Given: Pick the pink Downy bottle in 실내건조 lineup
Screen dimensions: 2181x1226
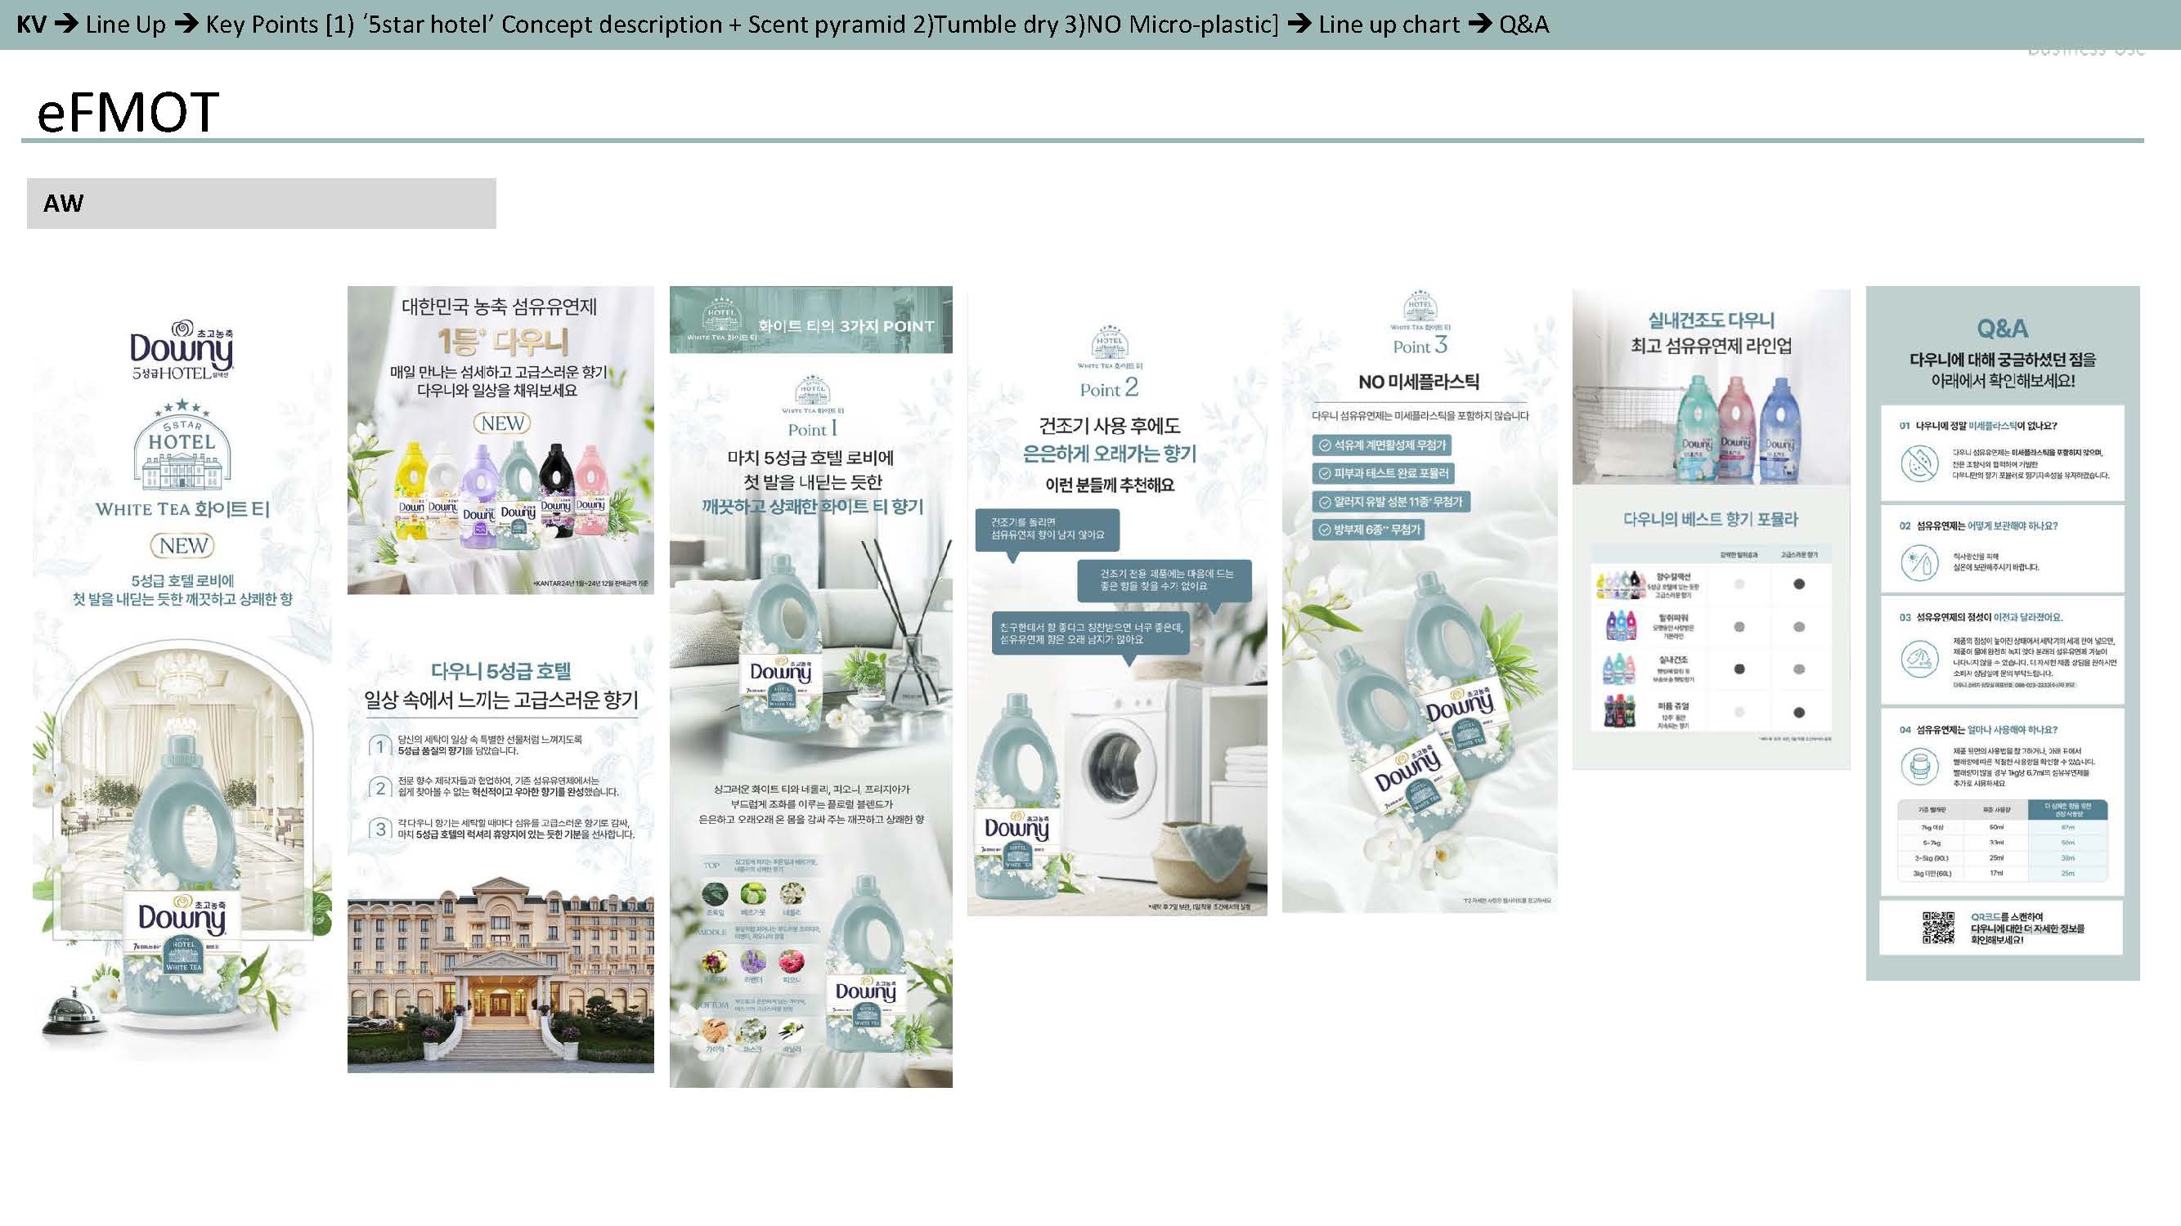Looking at the screenshot, I should click(x=1734, y=428).
